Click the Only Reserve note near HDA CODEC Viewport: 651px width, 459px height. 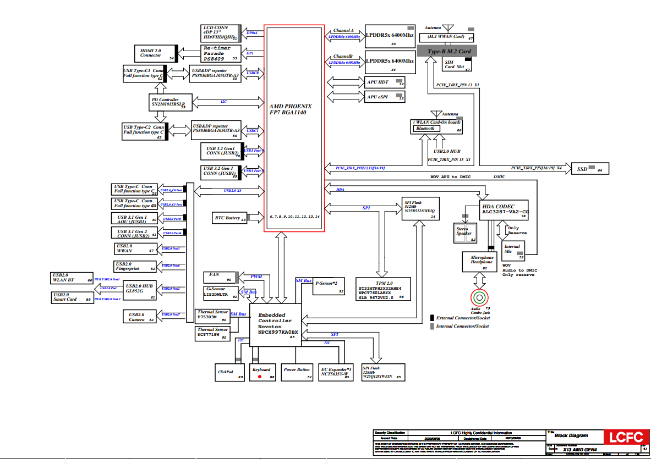[517, 230]
